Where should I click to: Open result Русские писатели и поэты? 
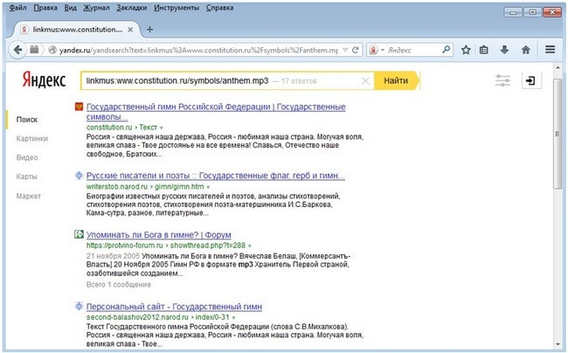(x=216, y=176)
